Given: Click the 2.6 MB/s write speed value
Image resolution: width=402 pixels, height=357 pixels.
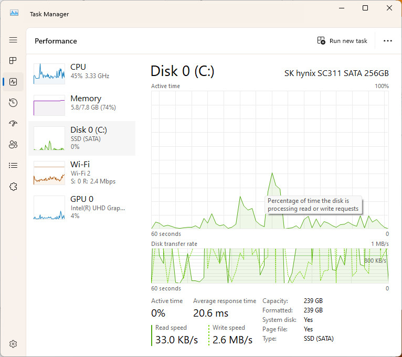Looking at the screenshot, I should click(x=232, y=340).
